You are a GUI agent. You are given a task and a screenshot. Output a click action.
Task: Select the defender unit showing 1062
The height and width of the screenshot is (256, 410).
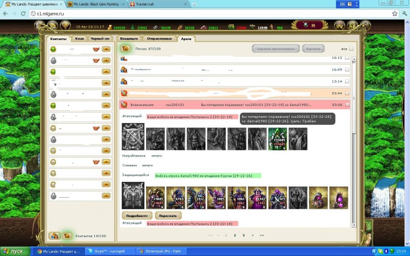pos(237,198)
